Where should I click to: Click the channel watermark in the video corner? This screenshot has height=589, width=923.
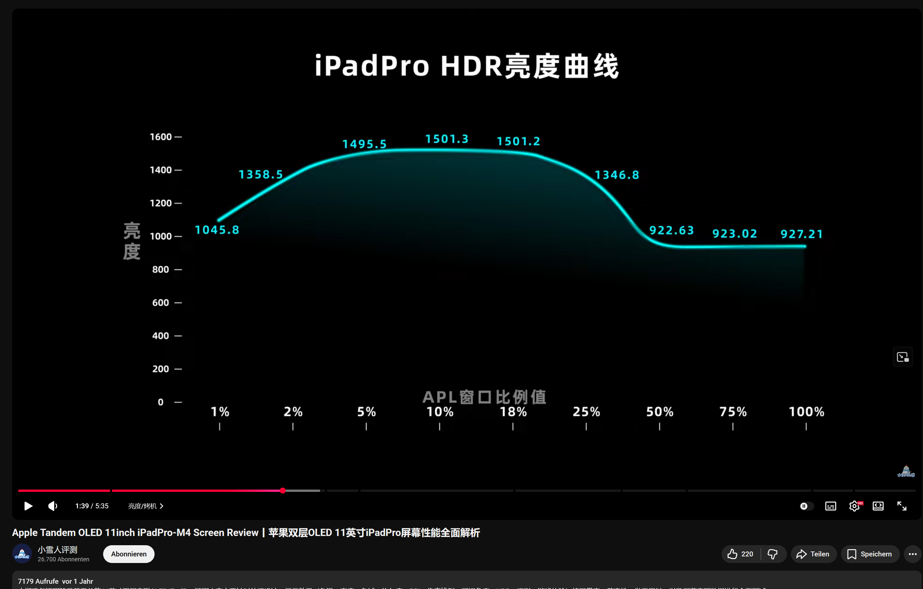906,471
